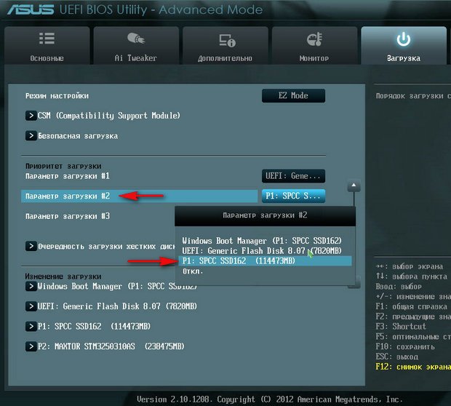Expand arrow for Очередность загрузки жестких дисков
Image resolution: width=451 pixels, height=406 pixels.
tap(31, 247)
